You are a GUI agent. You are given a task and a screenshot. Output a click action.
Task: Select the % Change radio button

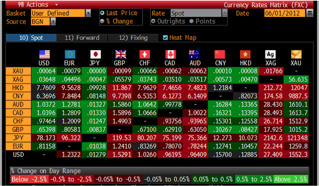[102, 21]
